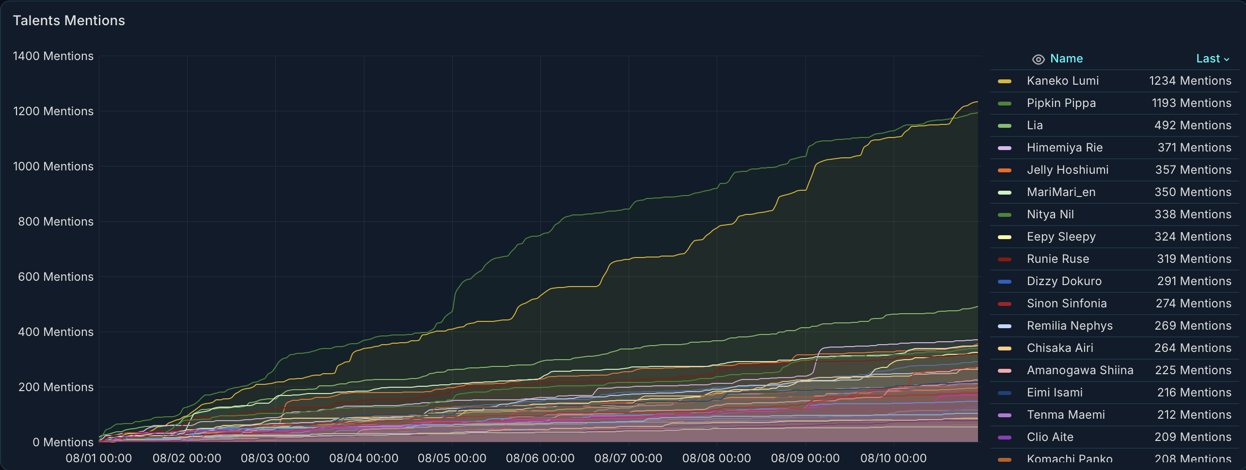Isolate the Kaneko Lumi series in legend
The image size is (1246, 470).
[x=1063, y=81]
